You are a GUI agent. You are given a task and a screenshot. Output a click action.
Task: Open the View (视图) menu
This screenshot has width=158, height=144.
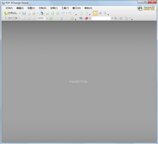point(31,8)
